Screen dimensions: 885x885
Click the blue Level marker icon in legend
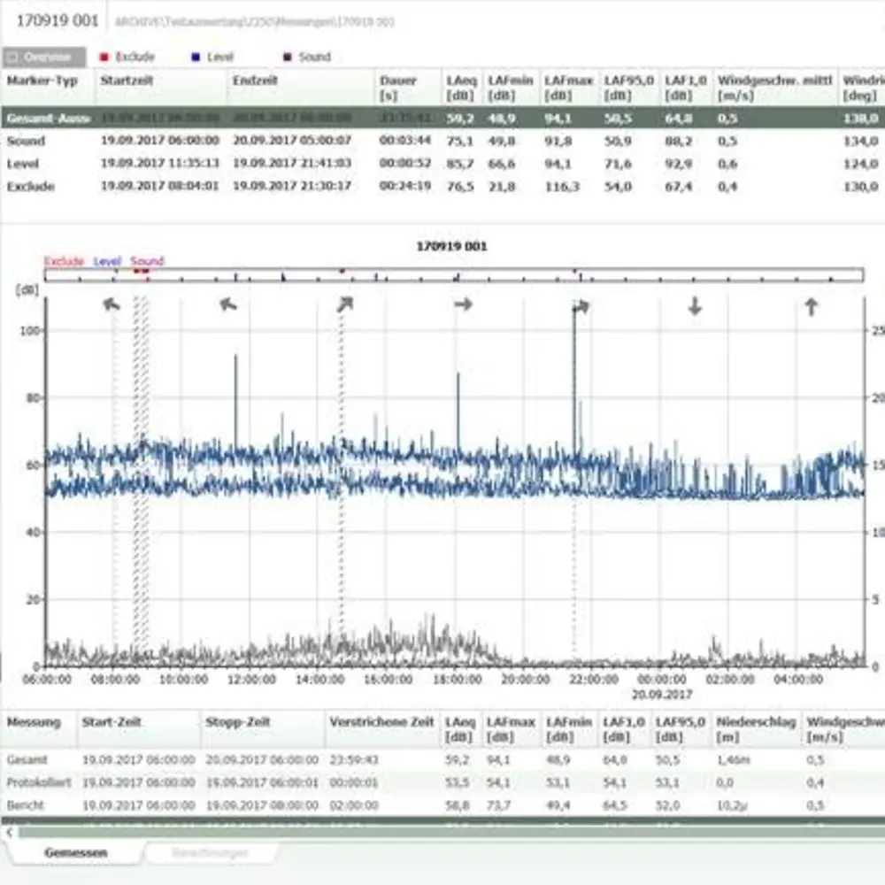[196, 58]
